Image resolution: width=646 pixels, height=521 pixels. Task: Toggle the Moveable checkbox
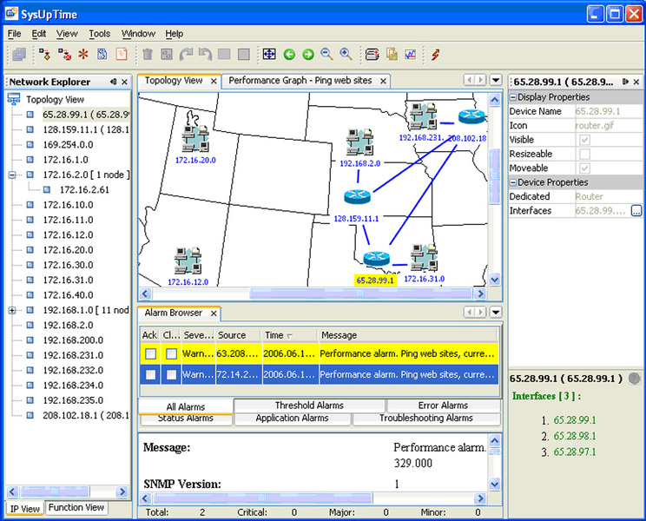pos(584,168)
